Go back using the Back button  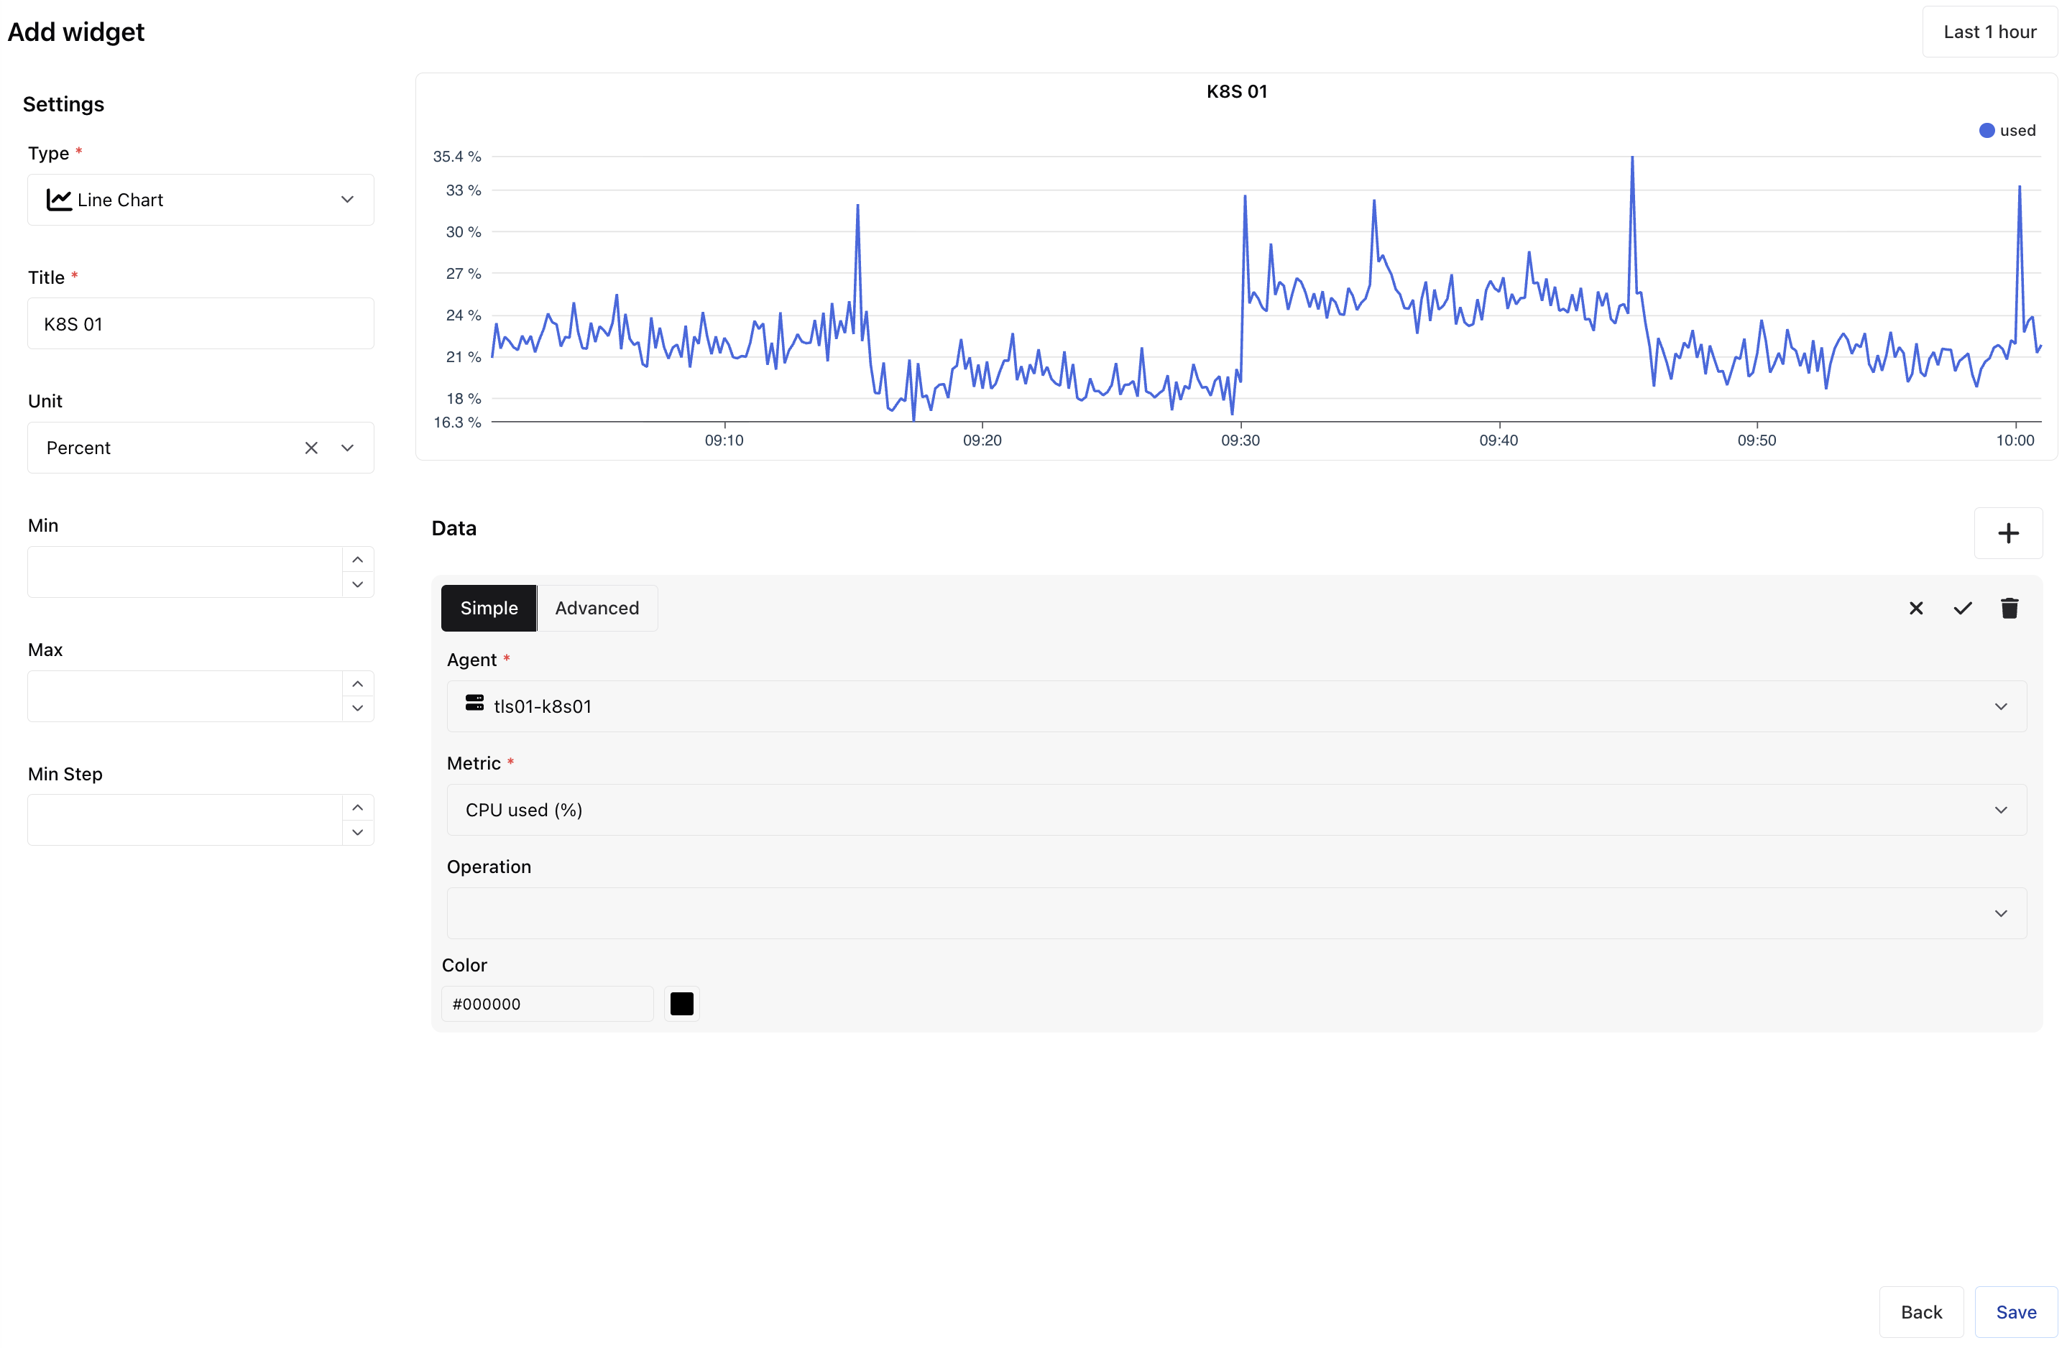pos(1920,1311)
